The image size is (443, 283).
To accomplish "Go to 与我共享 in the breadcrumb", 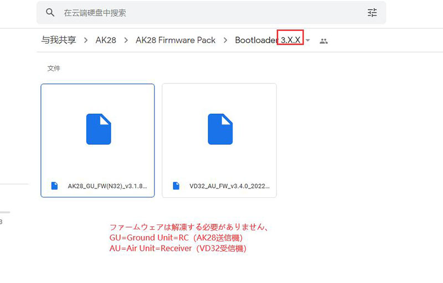I will pyautogui.click(x=58, y=40).
